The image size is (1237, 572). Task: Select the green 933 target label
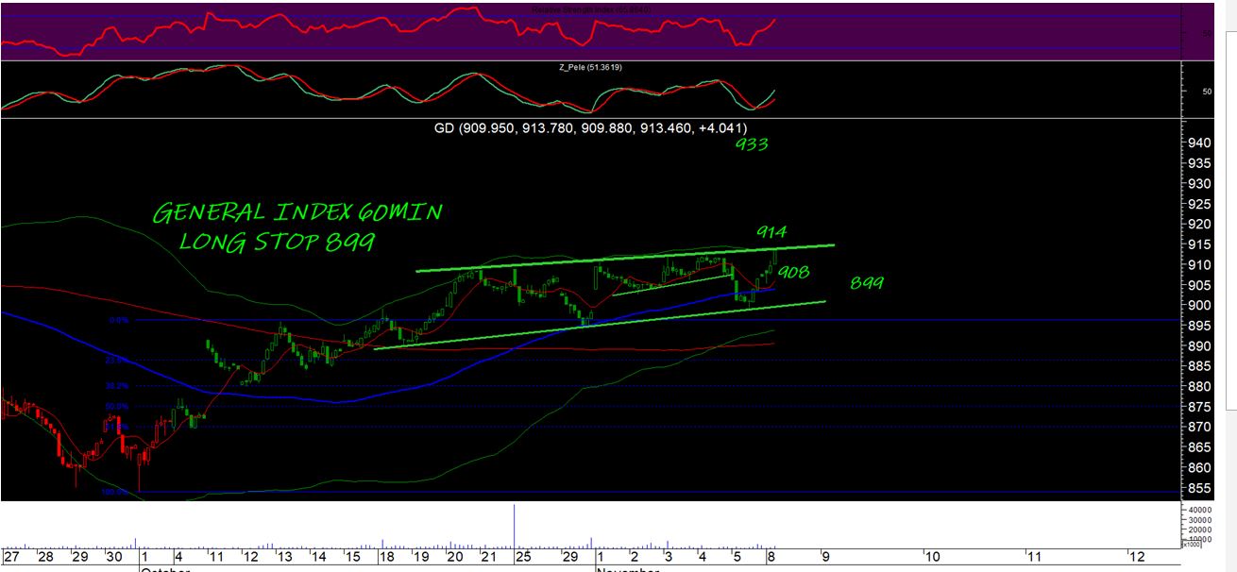point(754,144)
